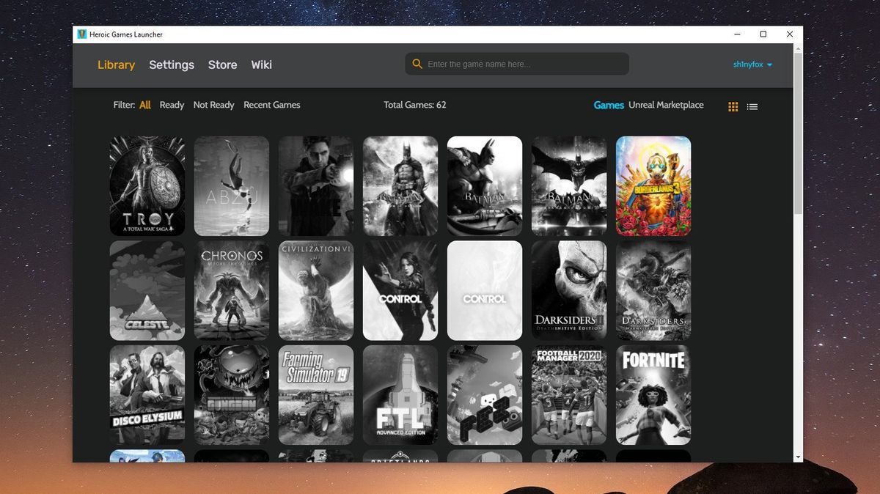This screenshot has width=880, height=494.
Task: Expand the sh1nyfox user dropdown
Action: point(752,64)
